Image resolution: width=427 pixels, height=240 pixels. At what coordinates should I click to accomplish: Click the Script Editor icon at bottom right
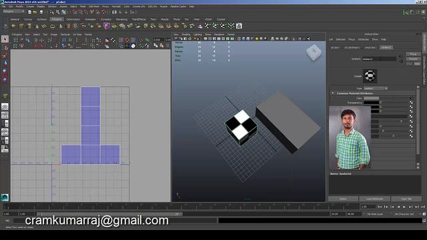tap(424, 221)
